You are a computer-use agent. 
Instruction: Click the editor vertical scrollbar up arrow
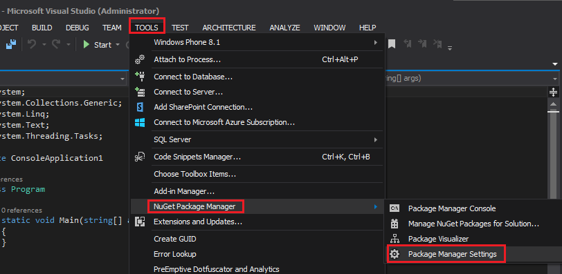pos(554,104)
